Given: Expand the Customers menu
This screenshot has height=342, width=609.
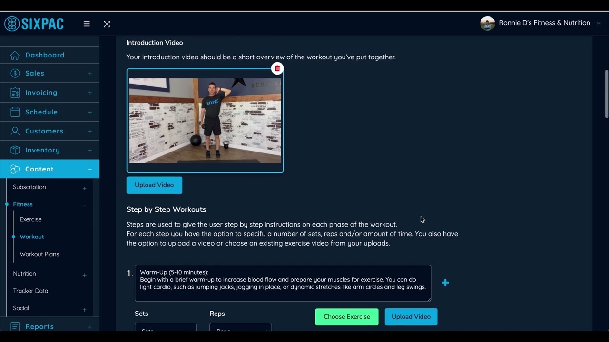Looking at the screenshot, I should [x=90, y=132].
